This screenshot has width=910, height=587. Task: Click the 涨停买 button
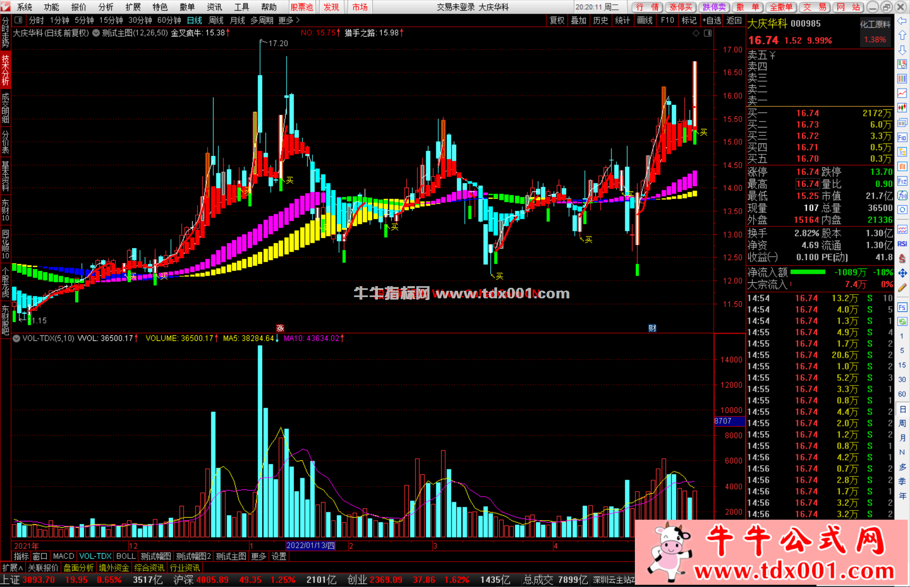[x=681, y=7]
